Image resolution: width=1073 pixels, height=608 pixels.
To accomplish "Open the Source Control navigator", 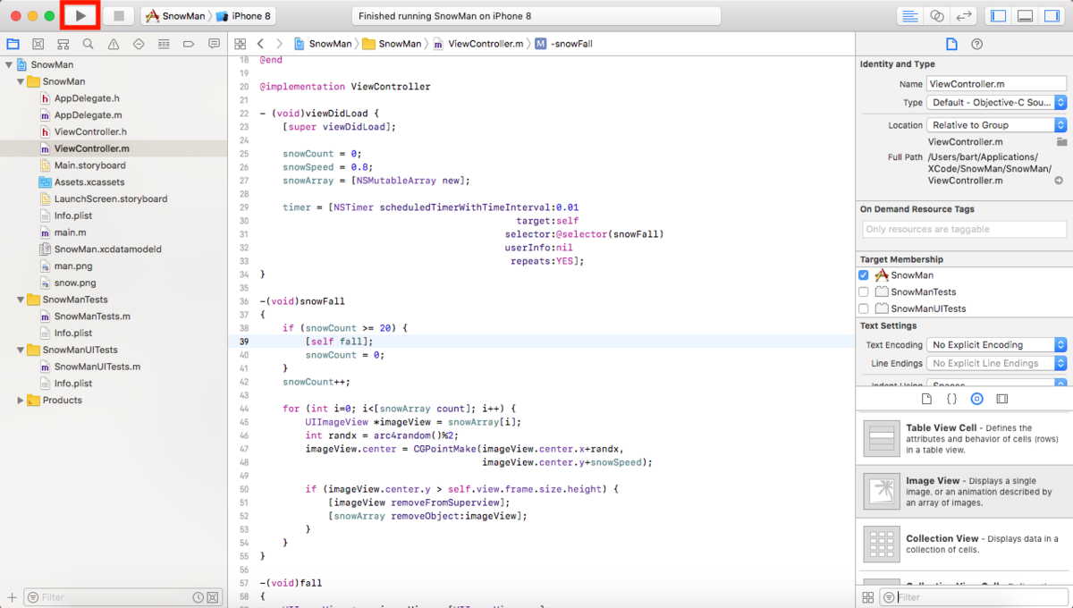I will 38,43.
